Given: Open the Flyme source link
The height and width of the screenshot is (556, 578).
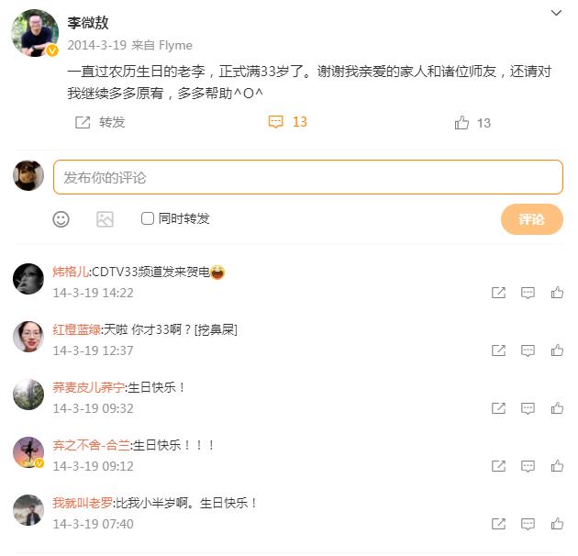Looking at the screenshot, I should click(174, 45).
